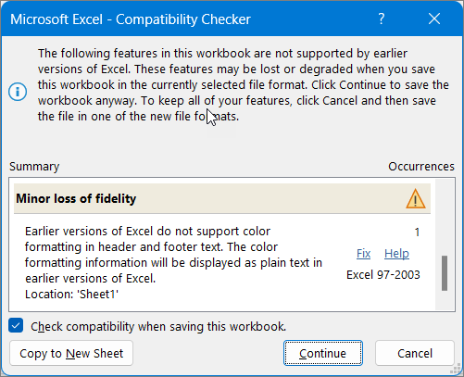The height and width of the screenshot is (377, 464).
Task: Click the Cancel button
Action: coord(415,353)
